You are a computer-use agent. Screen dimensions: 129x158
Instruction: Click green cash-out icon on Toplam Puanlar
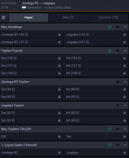[110, 51]
